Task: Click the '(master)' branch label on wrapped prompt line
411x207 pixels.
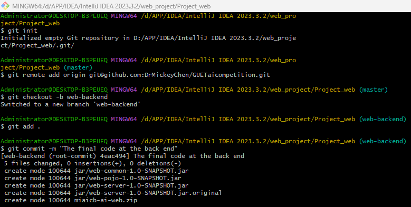Action: coord(78,67)
